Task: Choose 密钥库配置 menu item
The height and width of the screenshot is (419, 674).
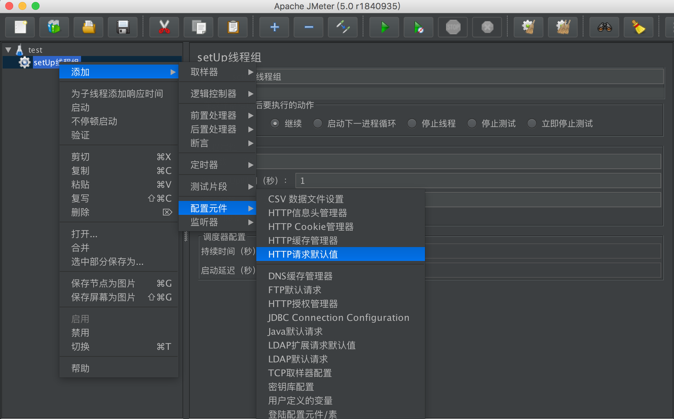Action: (341, 387)
